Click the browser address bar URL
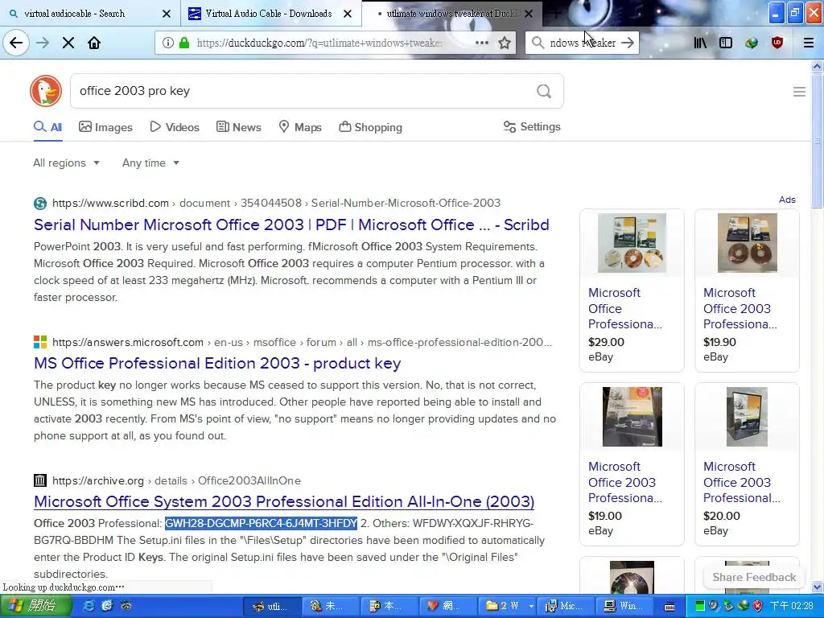824x618 pixels. tap(319, 43)
